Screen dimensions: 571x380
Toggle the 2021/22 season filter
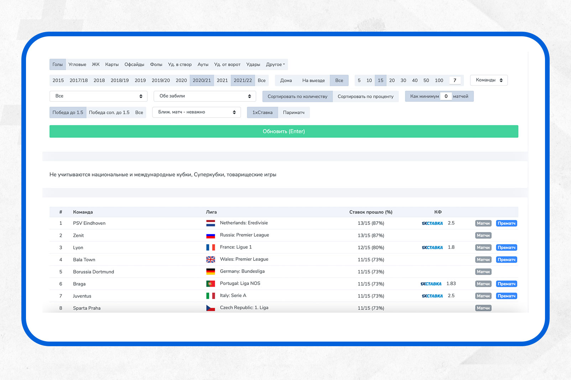[x=242, y=80]
